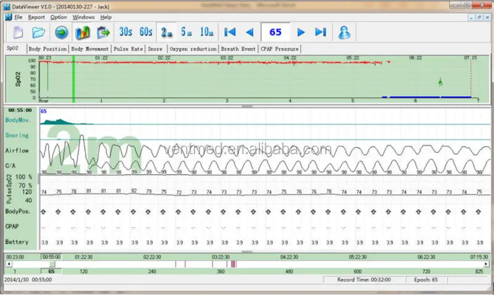Set time window to 30s
The height and width of the screenshot is (295, 494).
coord(125,32)
